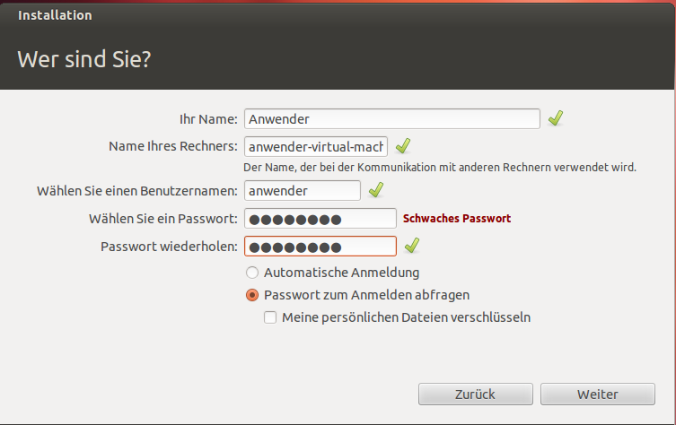Go back with the Zurück button

[x=476, y=394]
